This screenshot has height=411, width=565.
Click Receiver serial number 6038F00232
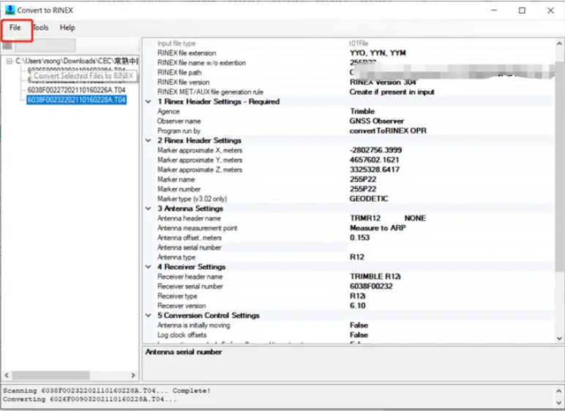tap(371, 287)
